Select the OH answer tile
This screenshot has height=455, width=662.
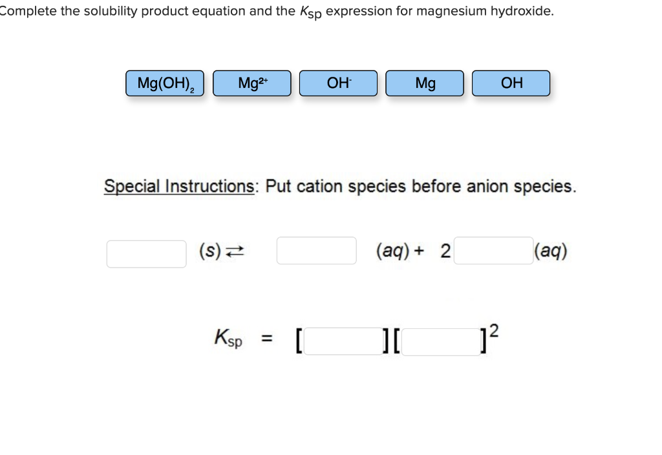pyautogui.click(x=511, y=83)
